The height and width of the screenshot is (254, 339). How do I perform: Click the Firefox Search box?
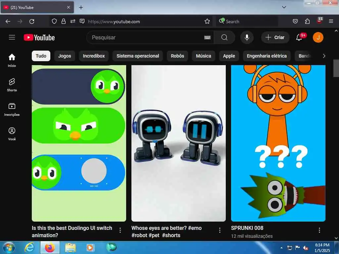[x=247, y=21]
